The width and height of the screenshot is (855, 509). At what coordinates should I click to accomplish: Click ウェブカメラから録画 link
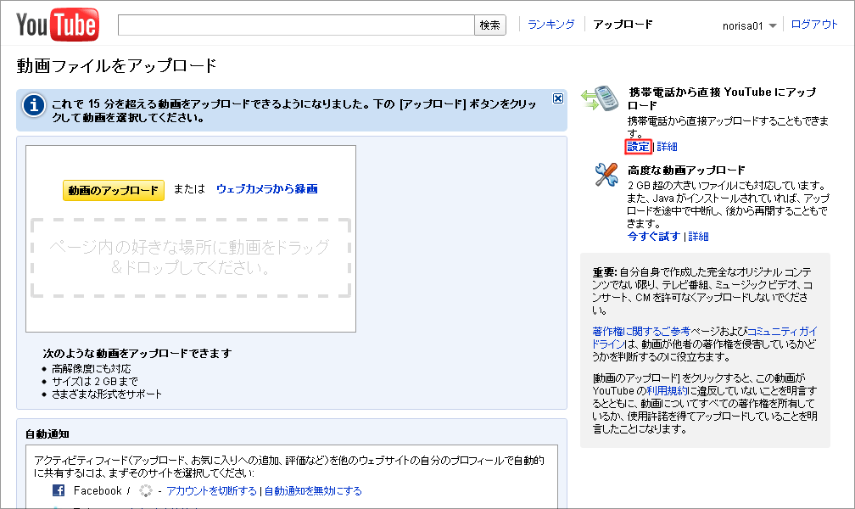[266, 189]
